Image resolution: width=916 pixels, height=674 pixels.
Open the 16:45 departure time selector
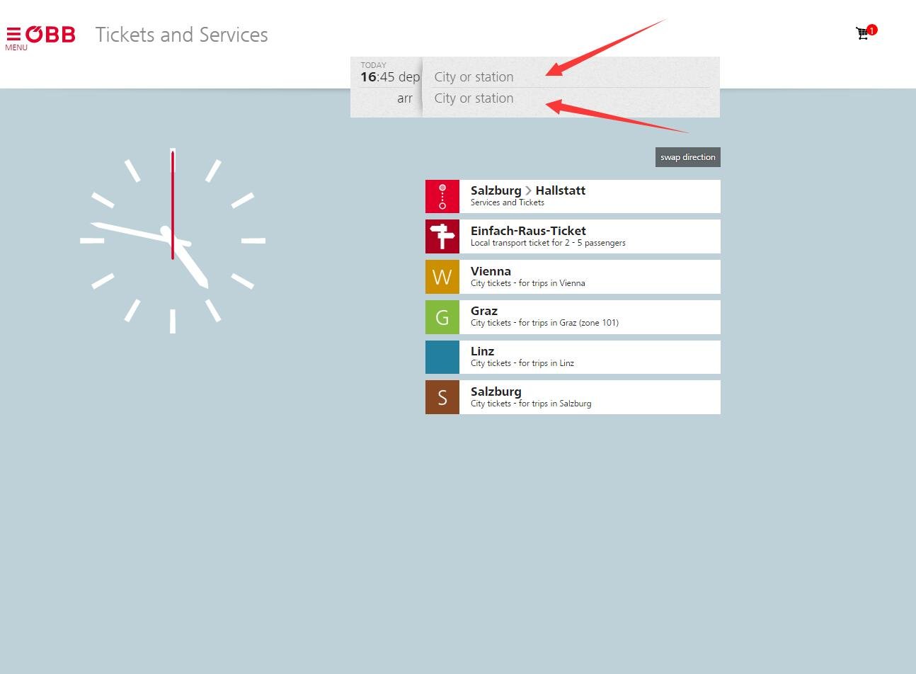[388, 76]
